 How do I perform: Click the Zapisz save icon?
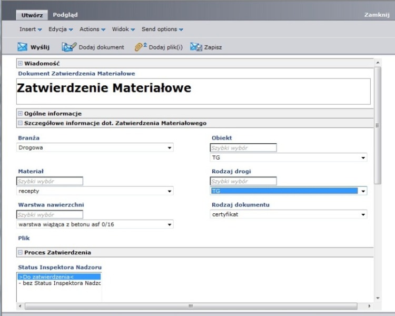195,47
